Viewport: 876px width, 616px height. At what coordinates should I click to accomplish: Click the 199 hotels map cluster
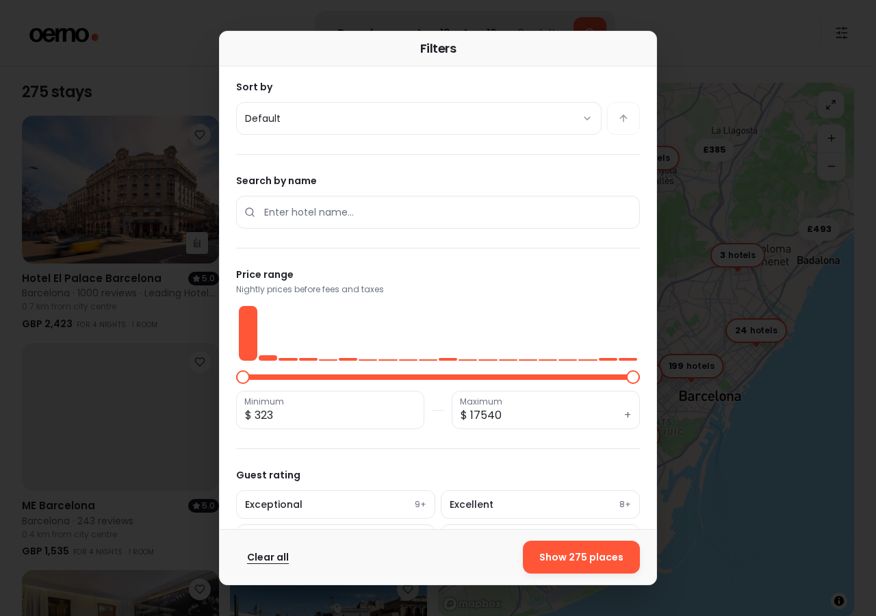(x=691, y=366)
